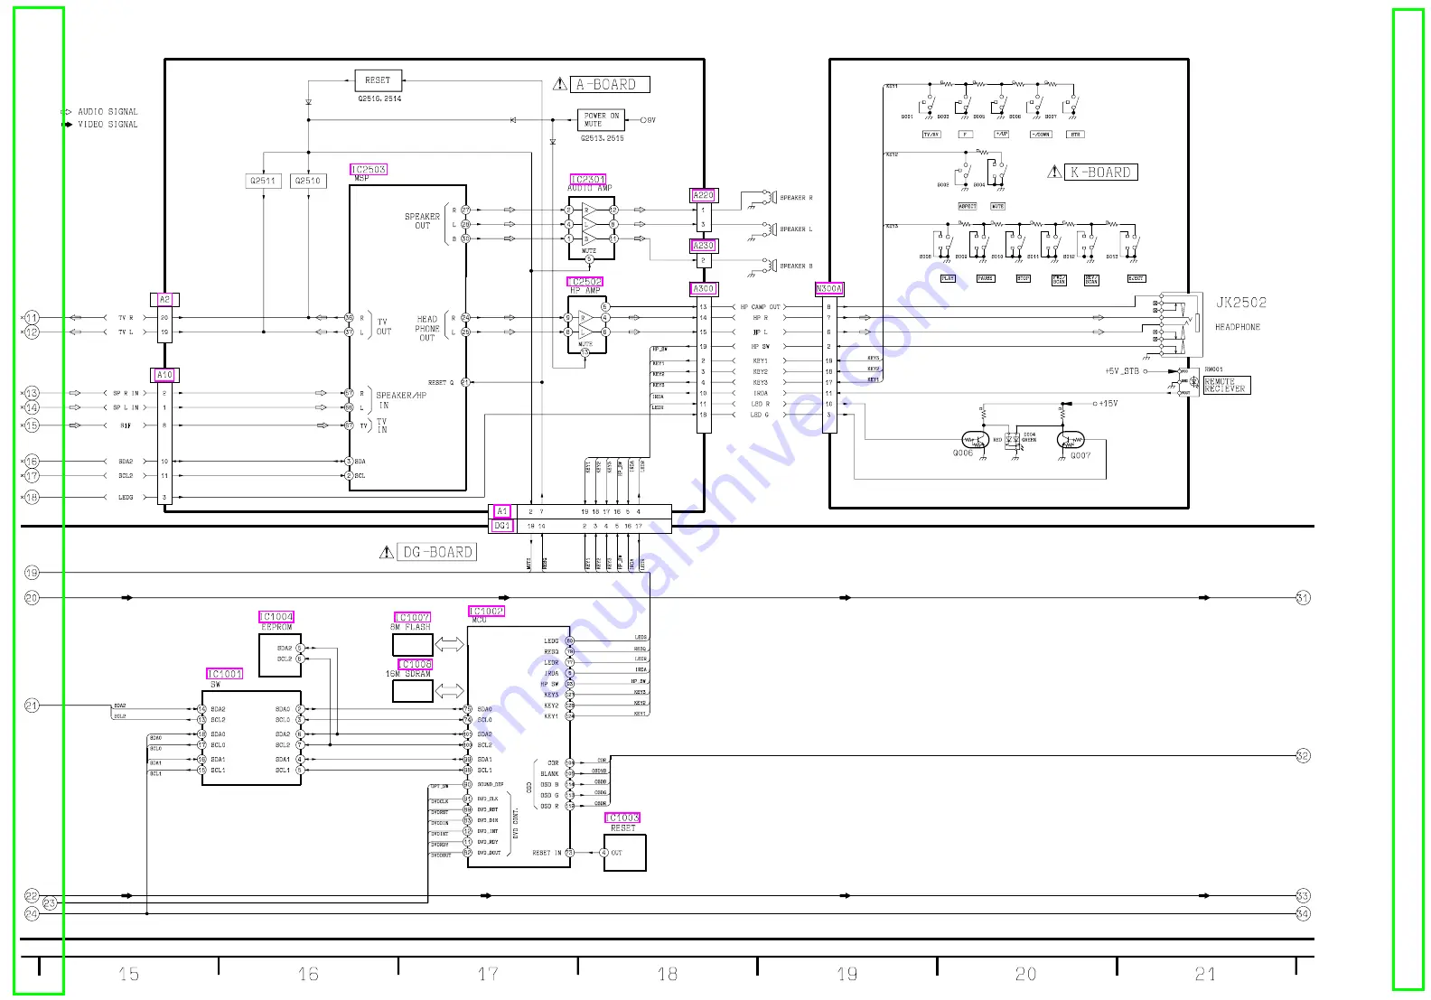Open the IC2301 audio amp link

coord(588,180)
